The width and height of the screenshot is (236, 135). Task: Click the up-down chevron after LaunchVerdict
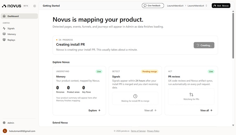pyautogui.click(x=206, y=6)
